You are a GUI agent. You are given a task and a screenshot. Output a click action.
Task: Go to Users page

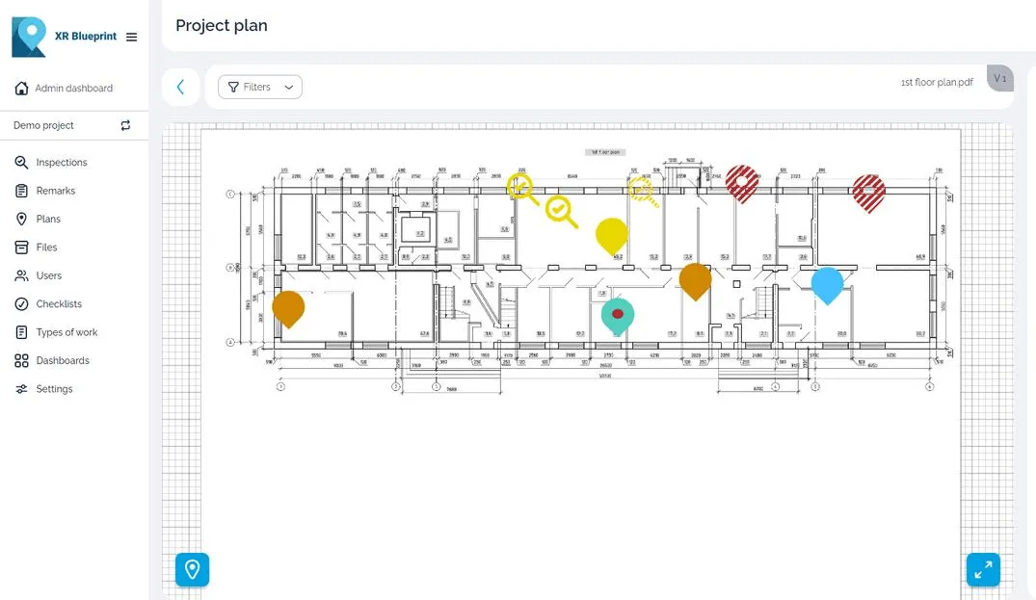coord(49,275)
